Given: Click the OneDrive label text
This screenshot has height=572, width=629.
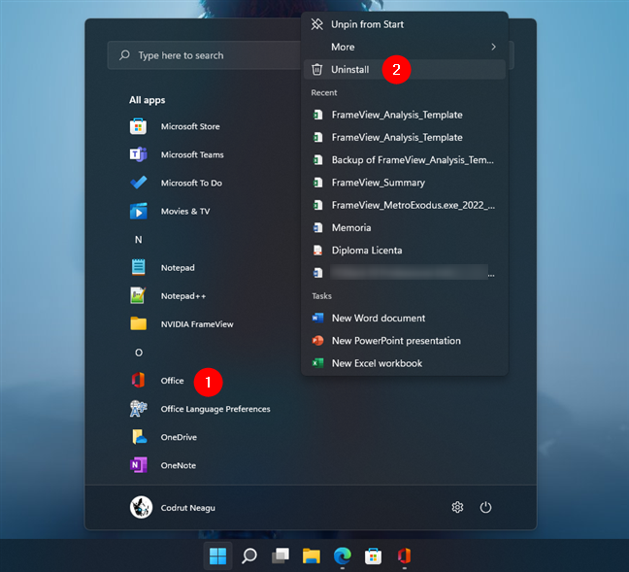Looking at the screenshot, I should point(179,437).
